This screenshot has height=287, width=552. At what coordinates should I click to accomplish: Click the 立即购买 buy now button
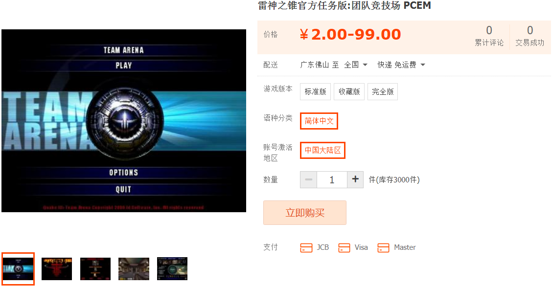tap(305, 213)
